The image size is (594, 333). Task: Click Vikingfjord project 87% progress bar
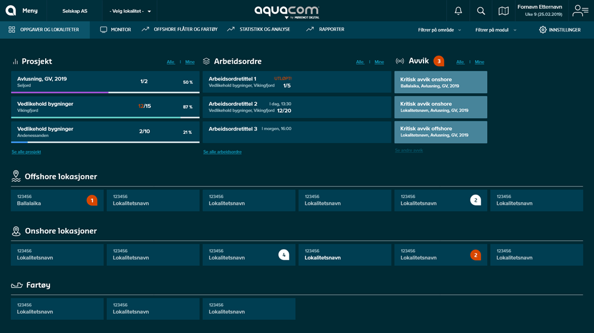105,118
